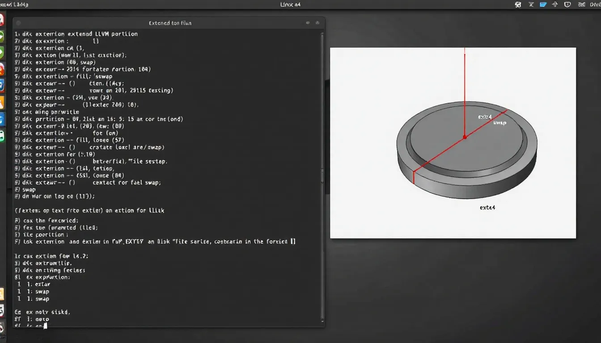601x343 pixels.
Task: Click the butterfly-shaped tray icon in the top bar
Action: tap(518, 4)
